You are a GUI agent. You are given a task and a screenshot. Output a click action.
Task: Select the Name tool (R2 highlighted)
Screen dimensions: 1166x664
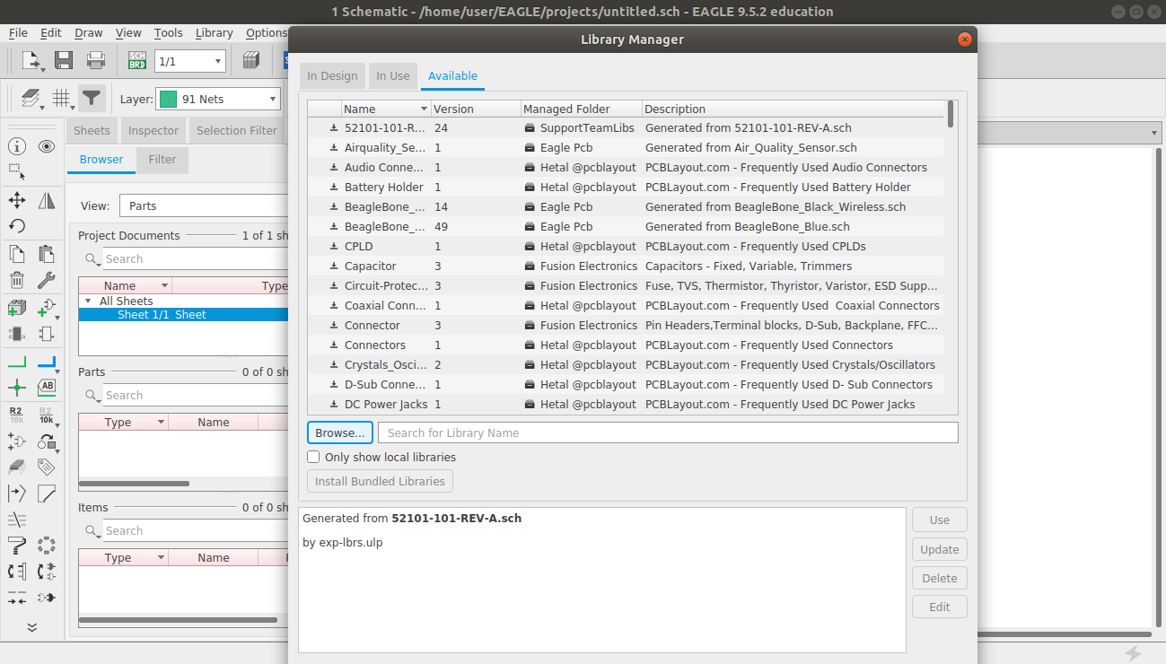[x=17, y=415]
